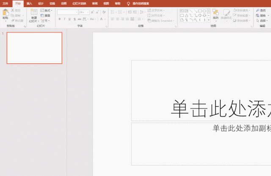Select slide 1 thumbnail in slide panel
The width and height of the screenshot is (271, 176).
[x=34, y=48]
